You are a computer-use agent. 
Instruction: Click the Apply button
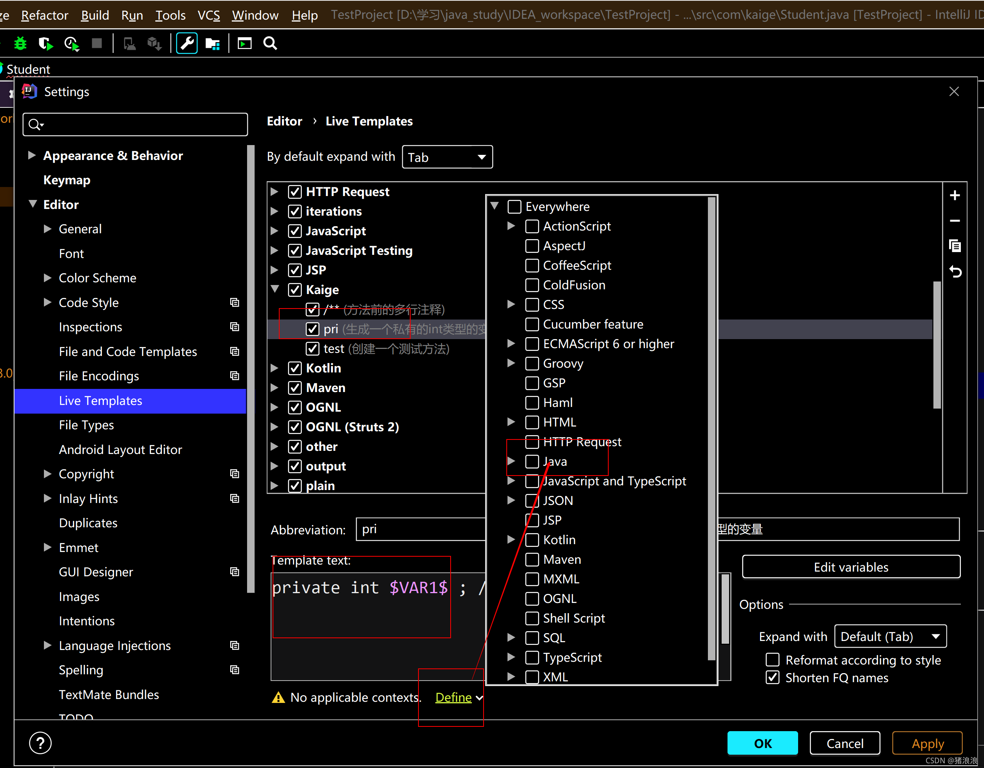(927, 743)
